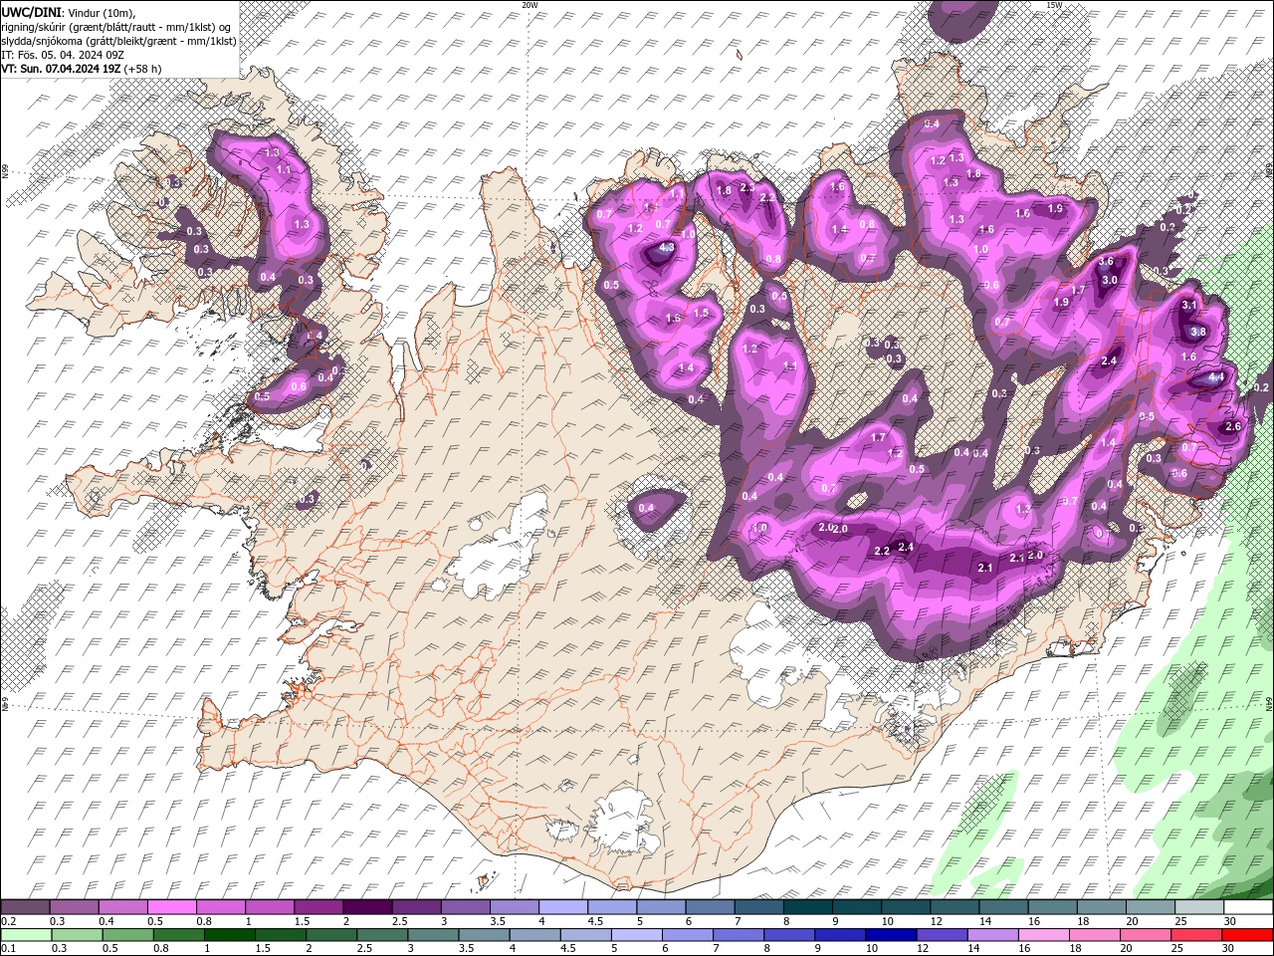
Task: Select the deep blue 10–12 rain scale swatch
Action: click(x=890, y=934)
